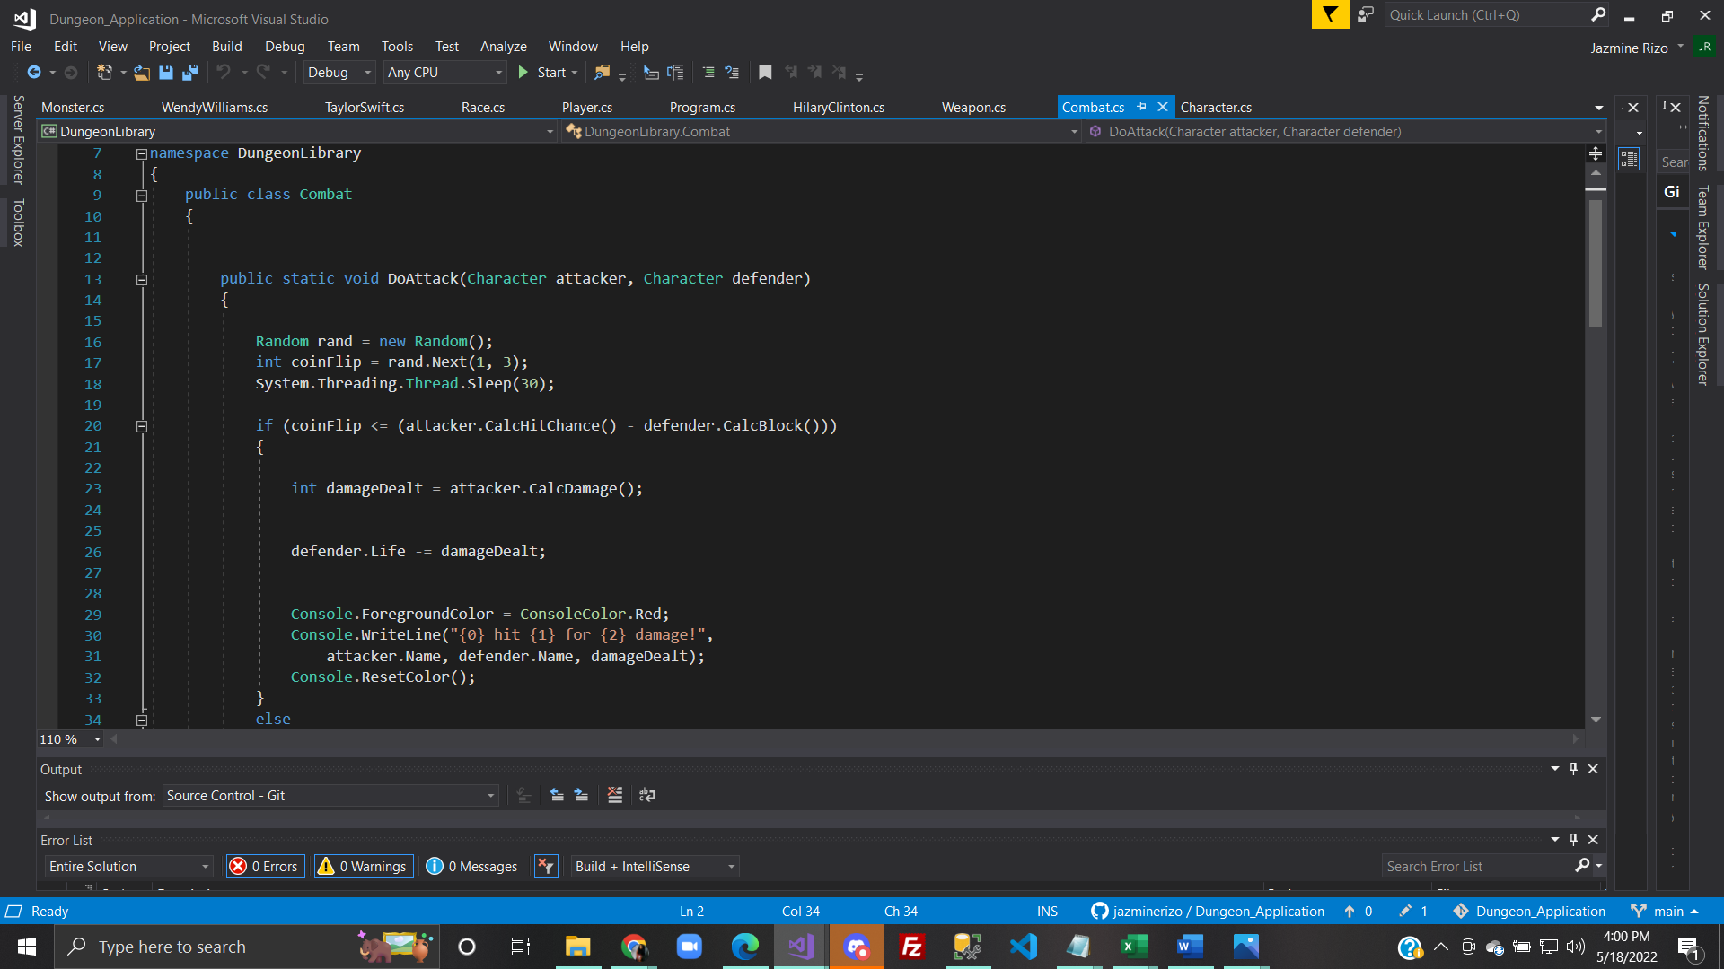Click the feedback notification flag icon
1724x969 pixels.
(1330, 15)
